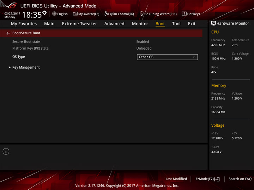This screenshot has width=254, height=190.
Task: Click the Qfan Control fan icon
Action: [107, 14]
